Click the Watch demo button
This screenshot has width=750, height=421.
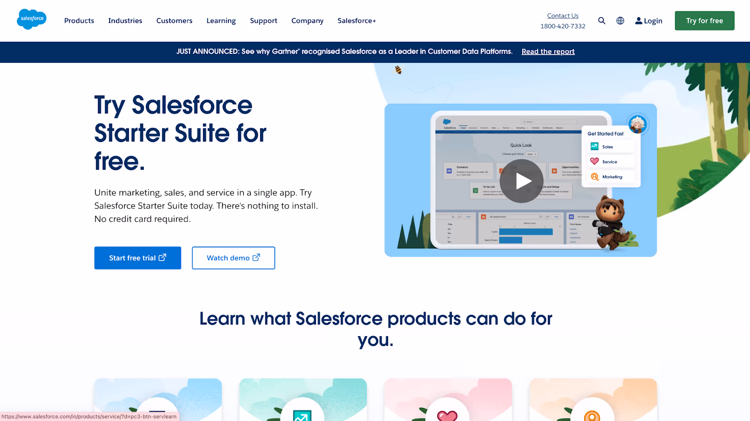coord(233,258)
